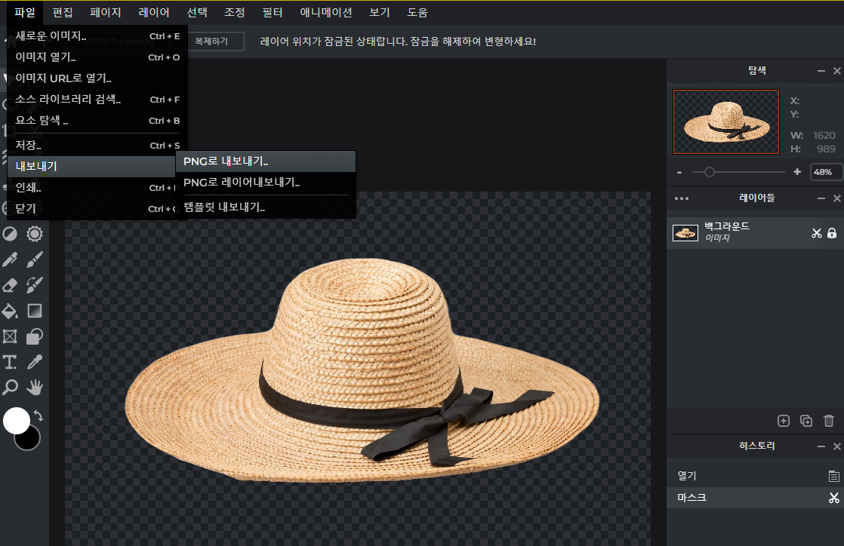Select the Frame tool
Image resolution: width=844 pixels, height=546 pixels.
click(10, 337)
